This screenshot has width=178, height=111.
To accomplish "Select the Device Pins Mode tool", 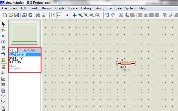I will tap(3, 73).
